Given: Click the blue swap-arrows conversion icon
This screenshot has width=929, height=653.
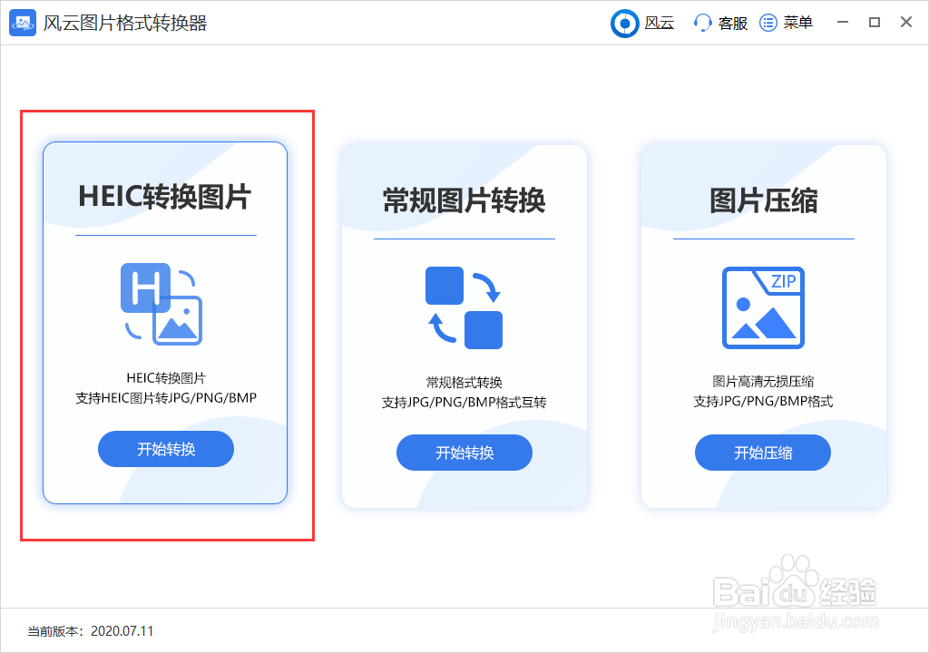Looking at the screenshot, I should click(x=464, y=307).
